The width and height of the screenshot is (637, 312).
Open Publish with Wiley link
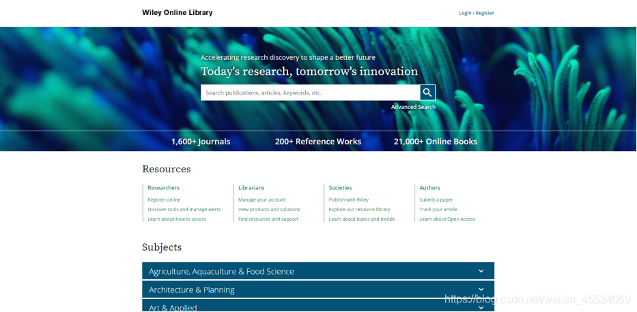pyautogui.click(x=349, y=200)
